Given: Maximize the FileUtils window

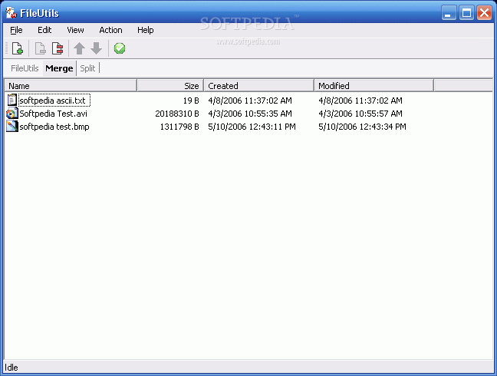Looking at the screenshot, I should [x=466, y=13].
